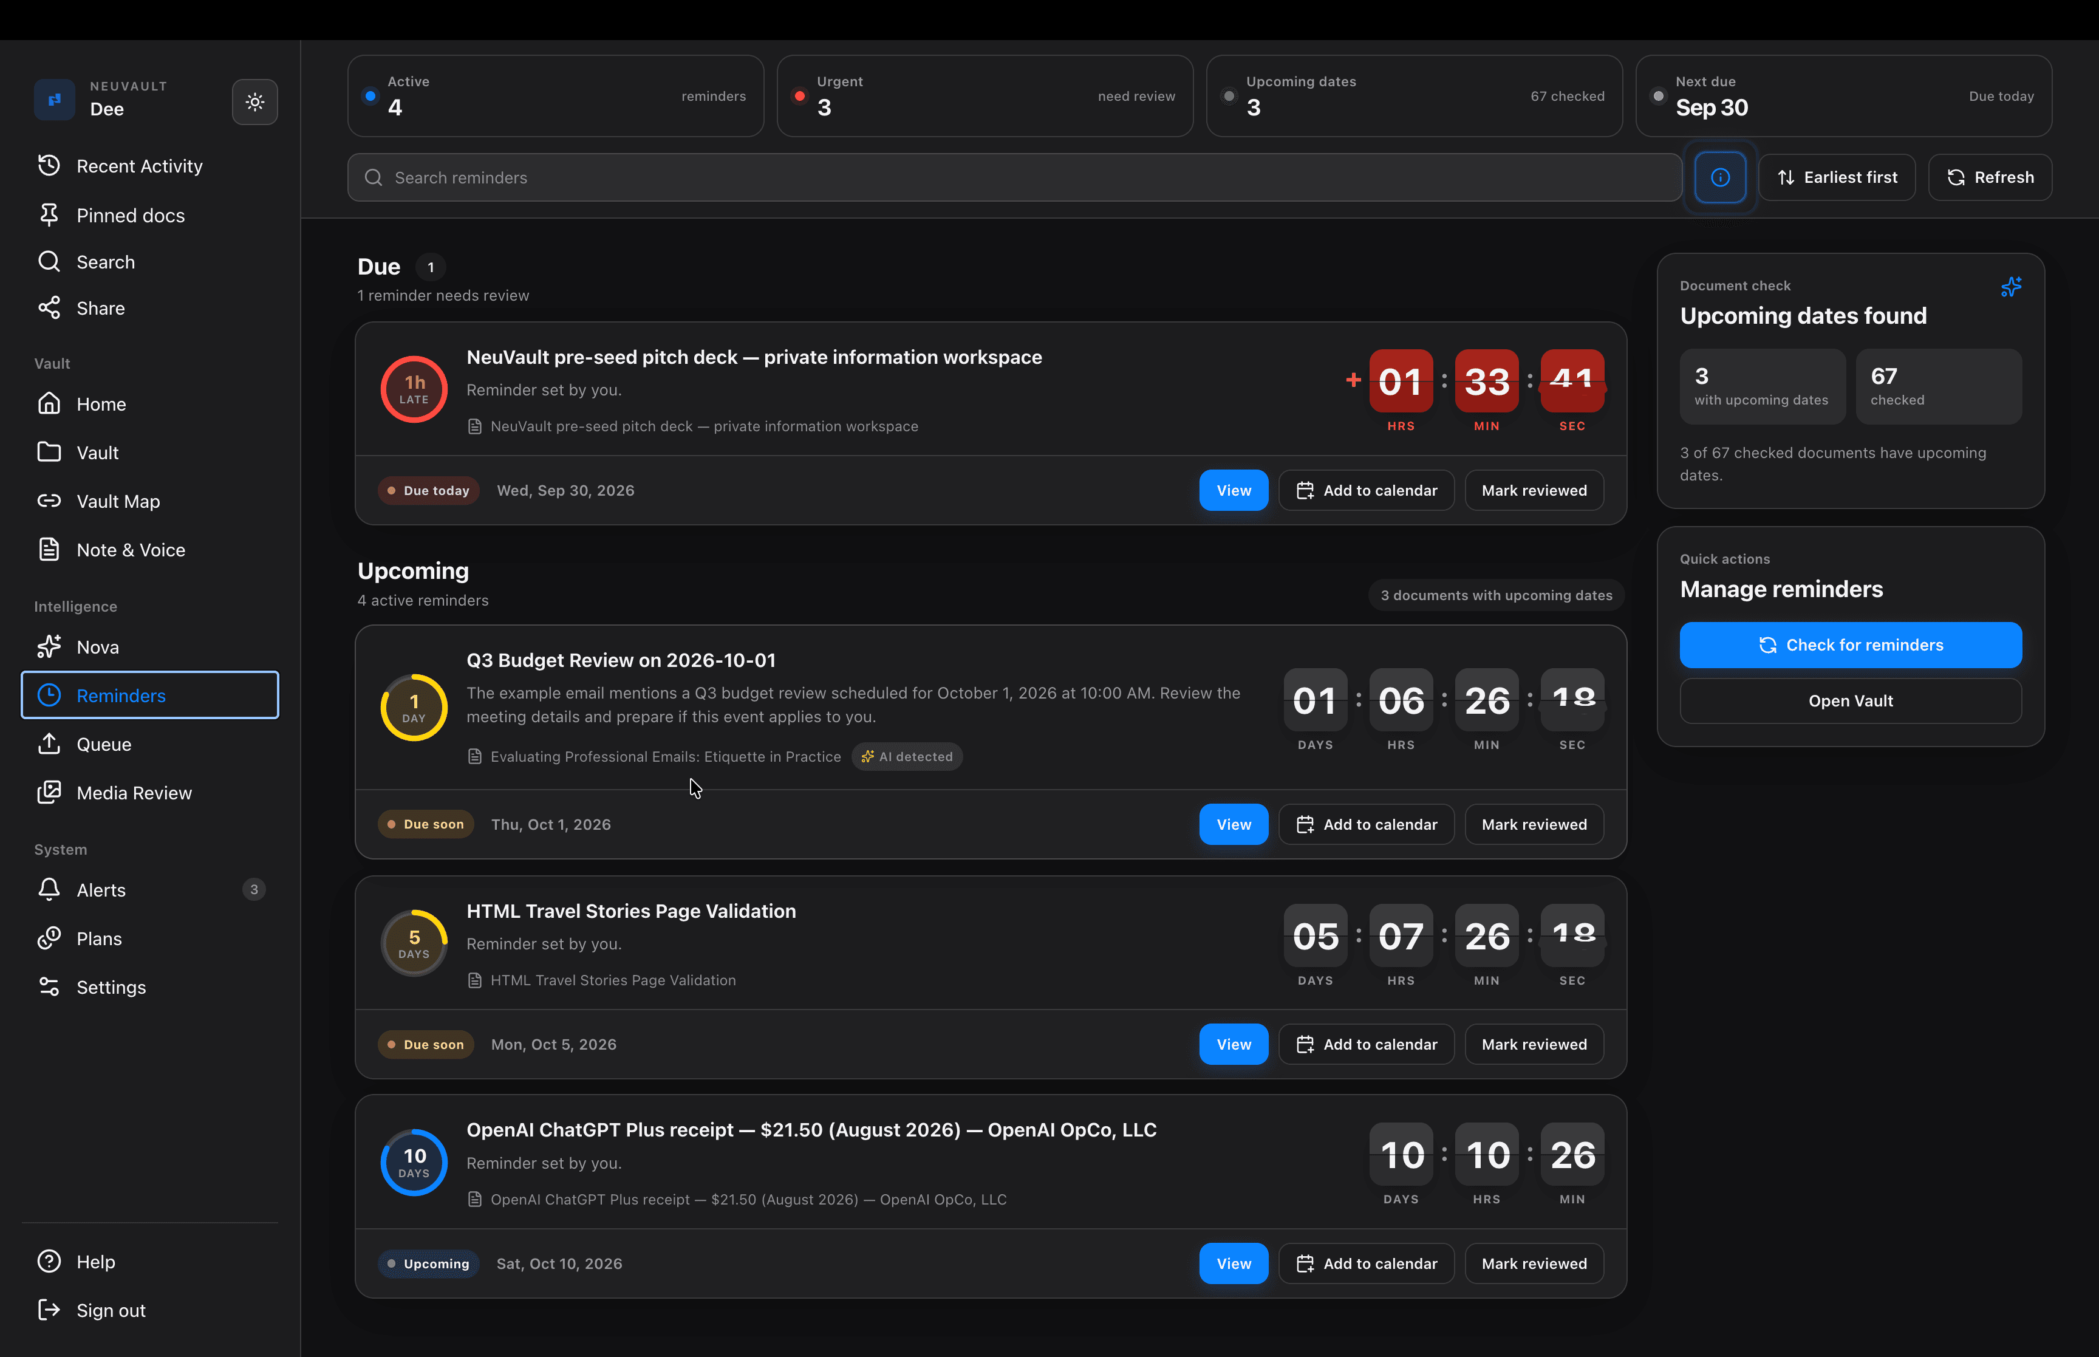Open Help

[150, 1262]
